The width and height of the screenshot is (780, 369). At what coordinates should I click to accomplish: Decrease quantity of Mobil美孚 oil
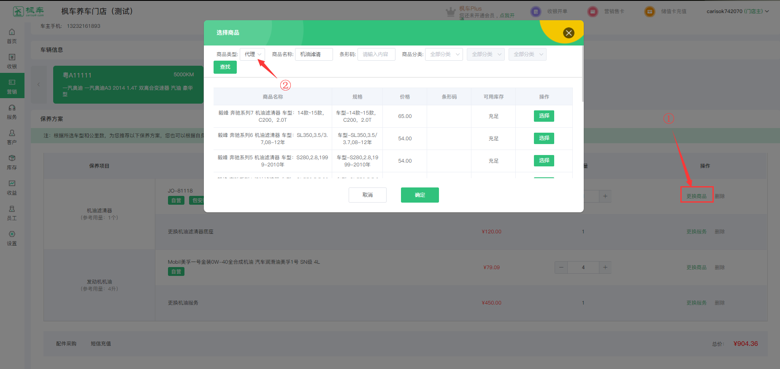tap(561, 267)
